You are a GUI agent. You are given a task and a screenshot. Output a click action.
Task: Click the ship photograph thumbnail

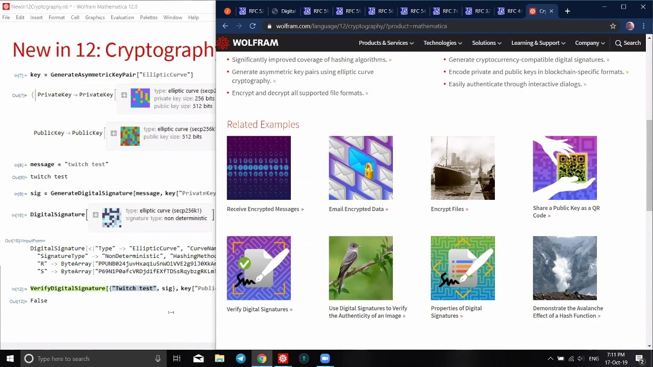coord(463,168)
